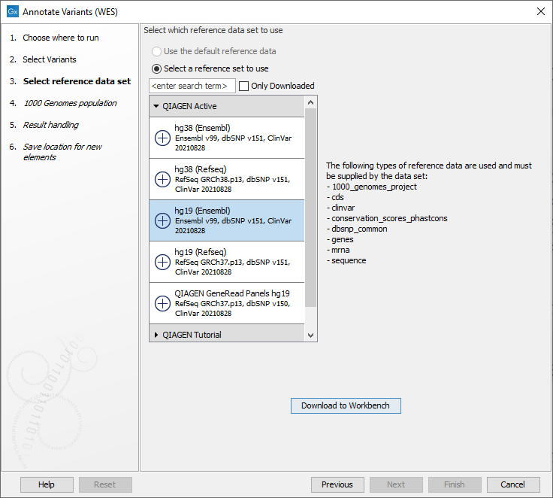Viewport: 553px width, 498px height.
Task: Focus the search term input field
Action: 192,86
